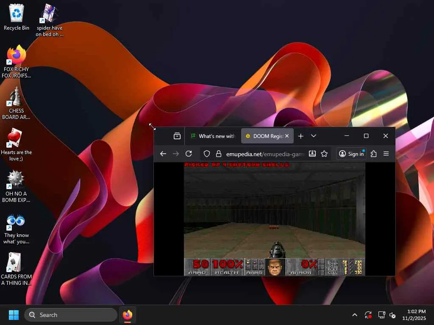Click the forward navigation arrow
434x325 pixels.
pos(176,154)
